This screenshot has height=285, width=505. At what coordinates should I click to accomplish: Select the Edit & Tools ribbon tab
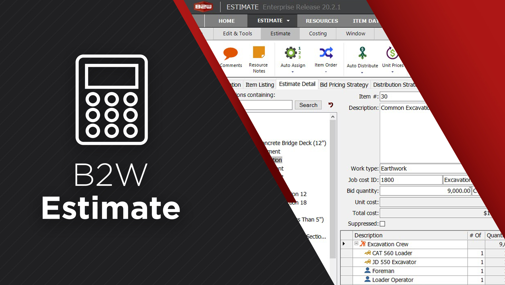pos(237,34)
